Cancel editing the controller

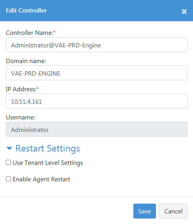[x=173, y=211]
